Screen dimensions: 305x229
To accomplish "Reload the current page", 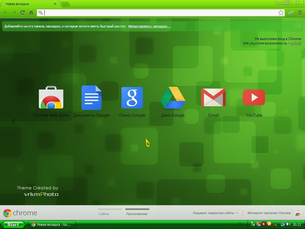I will coord(22,13).
